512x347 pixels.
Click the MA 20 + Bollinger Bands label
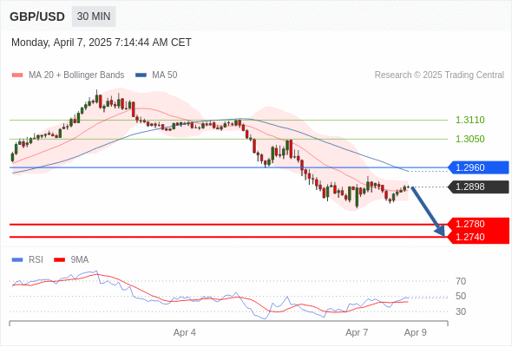(76, 75)
